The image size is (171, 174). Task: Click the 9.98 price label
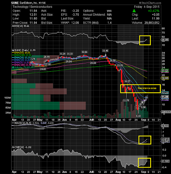click(143, 107)
